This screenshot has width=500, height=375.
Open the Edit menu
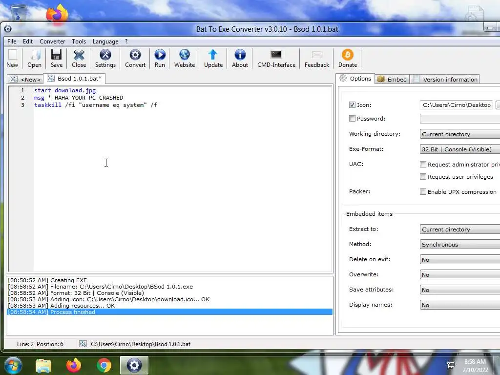coord(28,42)
